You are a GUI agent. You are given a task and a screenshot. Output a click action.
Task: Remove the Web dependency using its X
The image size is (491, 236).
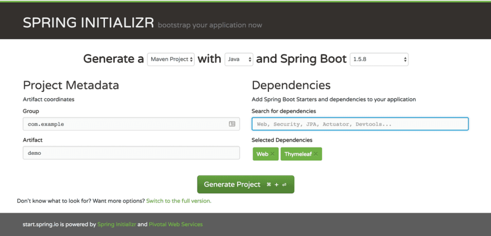click(272, 154)
